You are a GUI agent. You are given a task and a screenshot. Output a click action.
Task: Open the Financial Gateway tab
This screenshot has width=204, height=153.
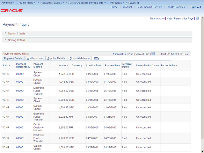[x=80, y=58]
